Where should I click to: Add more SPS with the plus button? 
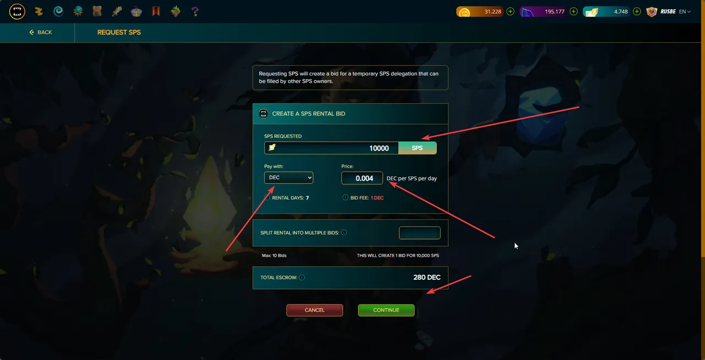(x=637, y=12)
